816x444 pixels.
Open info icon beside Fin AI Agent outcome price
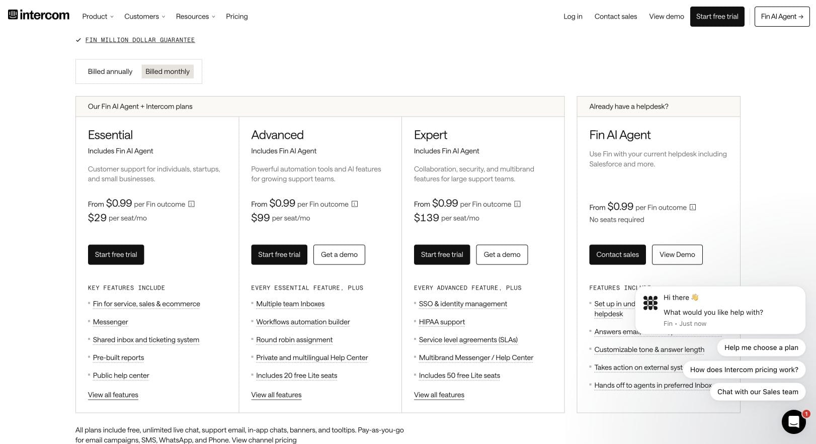coord(693,207)
